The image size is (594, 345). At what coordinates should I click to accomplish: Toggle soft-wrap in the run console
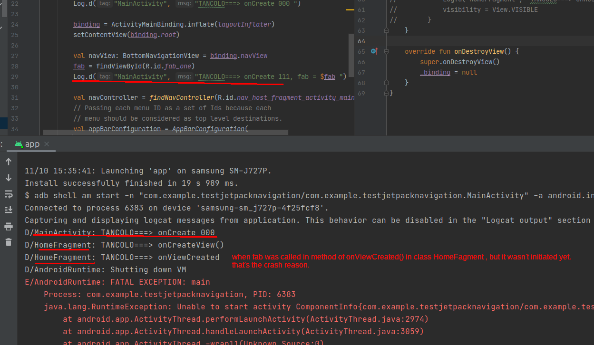point(8,194)
